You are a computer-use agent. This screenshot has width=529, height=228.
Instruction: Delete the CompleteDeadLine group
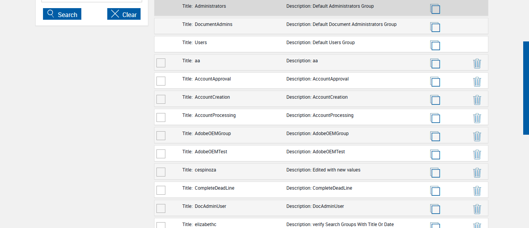[477, 191]
